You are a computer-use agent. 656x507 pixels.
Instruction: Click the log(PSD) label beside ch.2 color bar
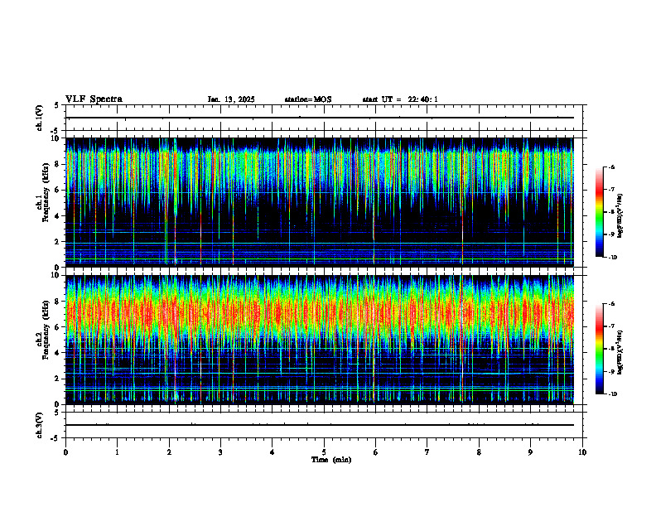[620, 352]
